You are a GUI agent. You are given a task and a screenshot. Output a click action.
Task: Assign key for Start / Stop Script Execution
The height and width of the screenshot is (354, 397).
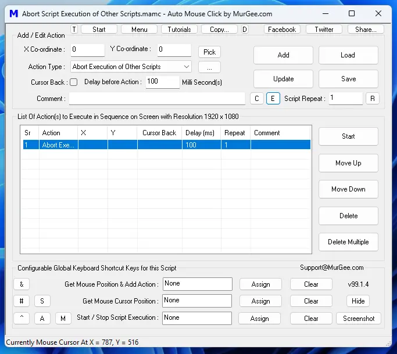click(x=259, y=318)
